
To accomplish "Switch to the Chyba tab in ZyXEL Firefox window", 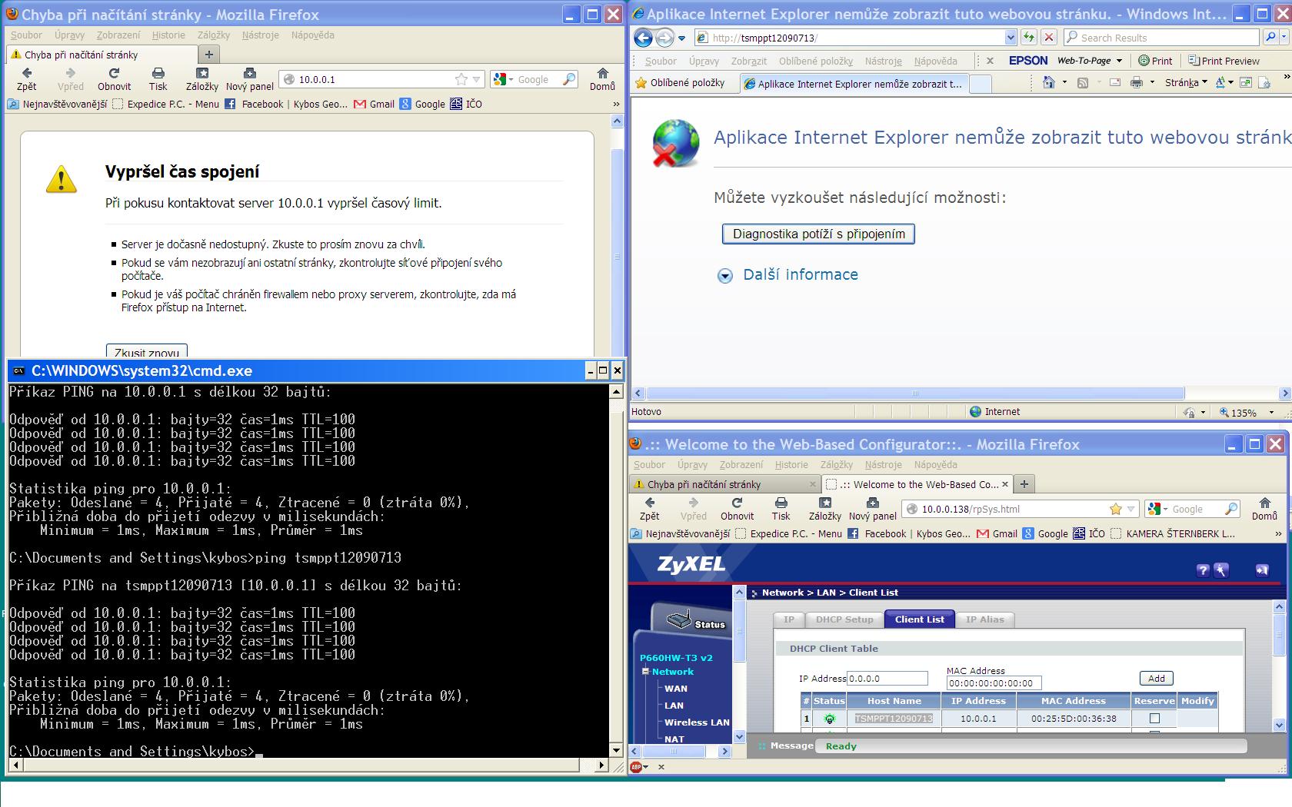I will [724, 484].
